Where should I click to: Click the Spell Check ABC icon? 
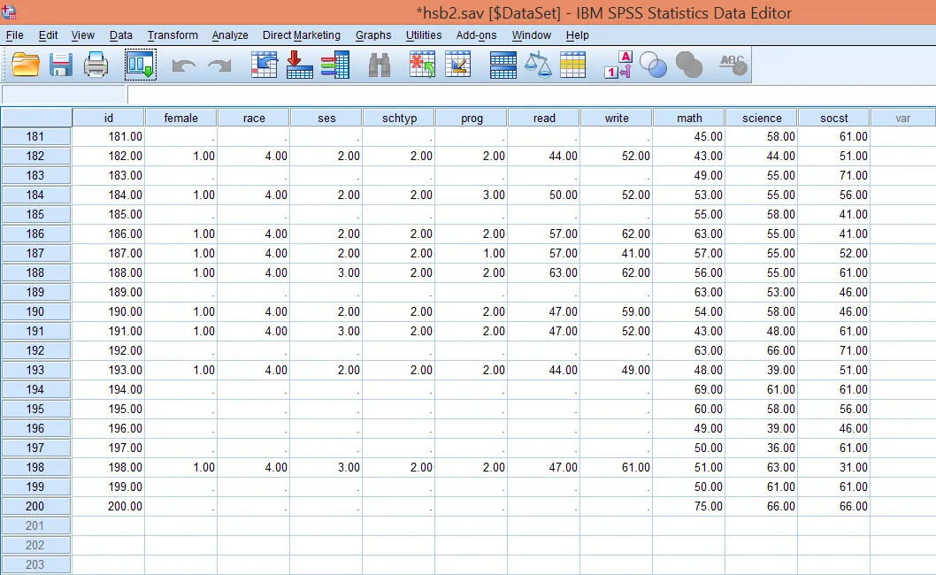(x=733, y=65)
